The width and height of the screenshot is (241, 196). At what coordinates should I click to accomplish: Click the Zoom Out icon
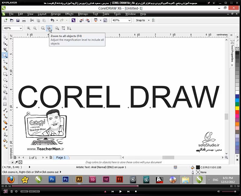[35, 28]
